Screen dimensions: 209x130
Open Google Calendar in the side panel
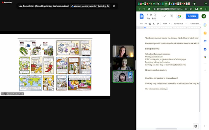[205, 25]
